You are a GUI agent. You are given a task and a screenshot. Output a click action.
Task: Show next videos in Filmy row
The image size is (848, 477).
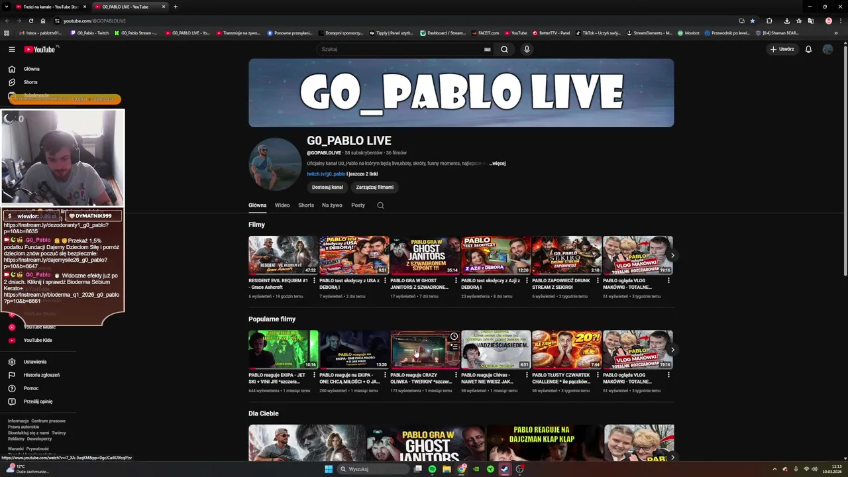[672, 256]
